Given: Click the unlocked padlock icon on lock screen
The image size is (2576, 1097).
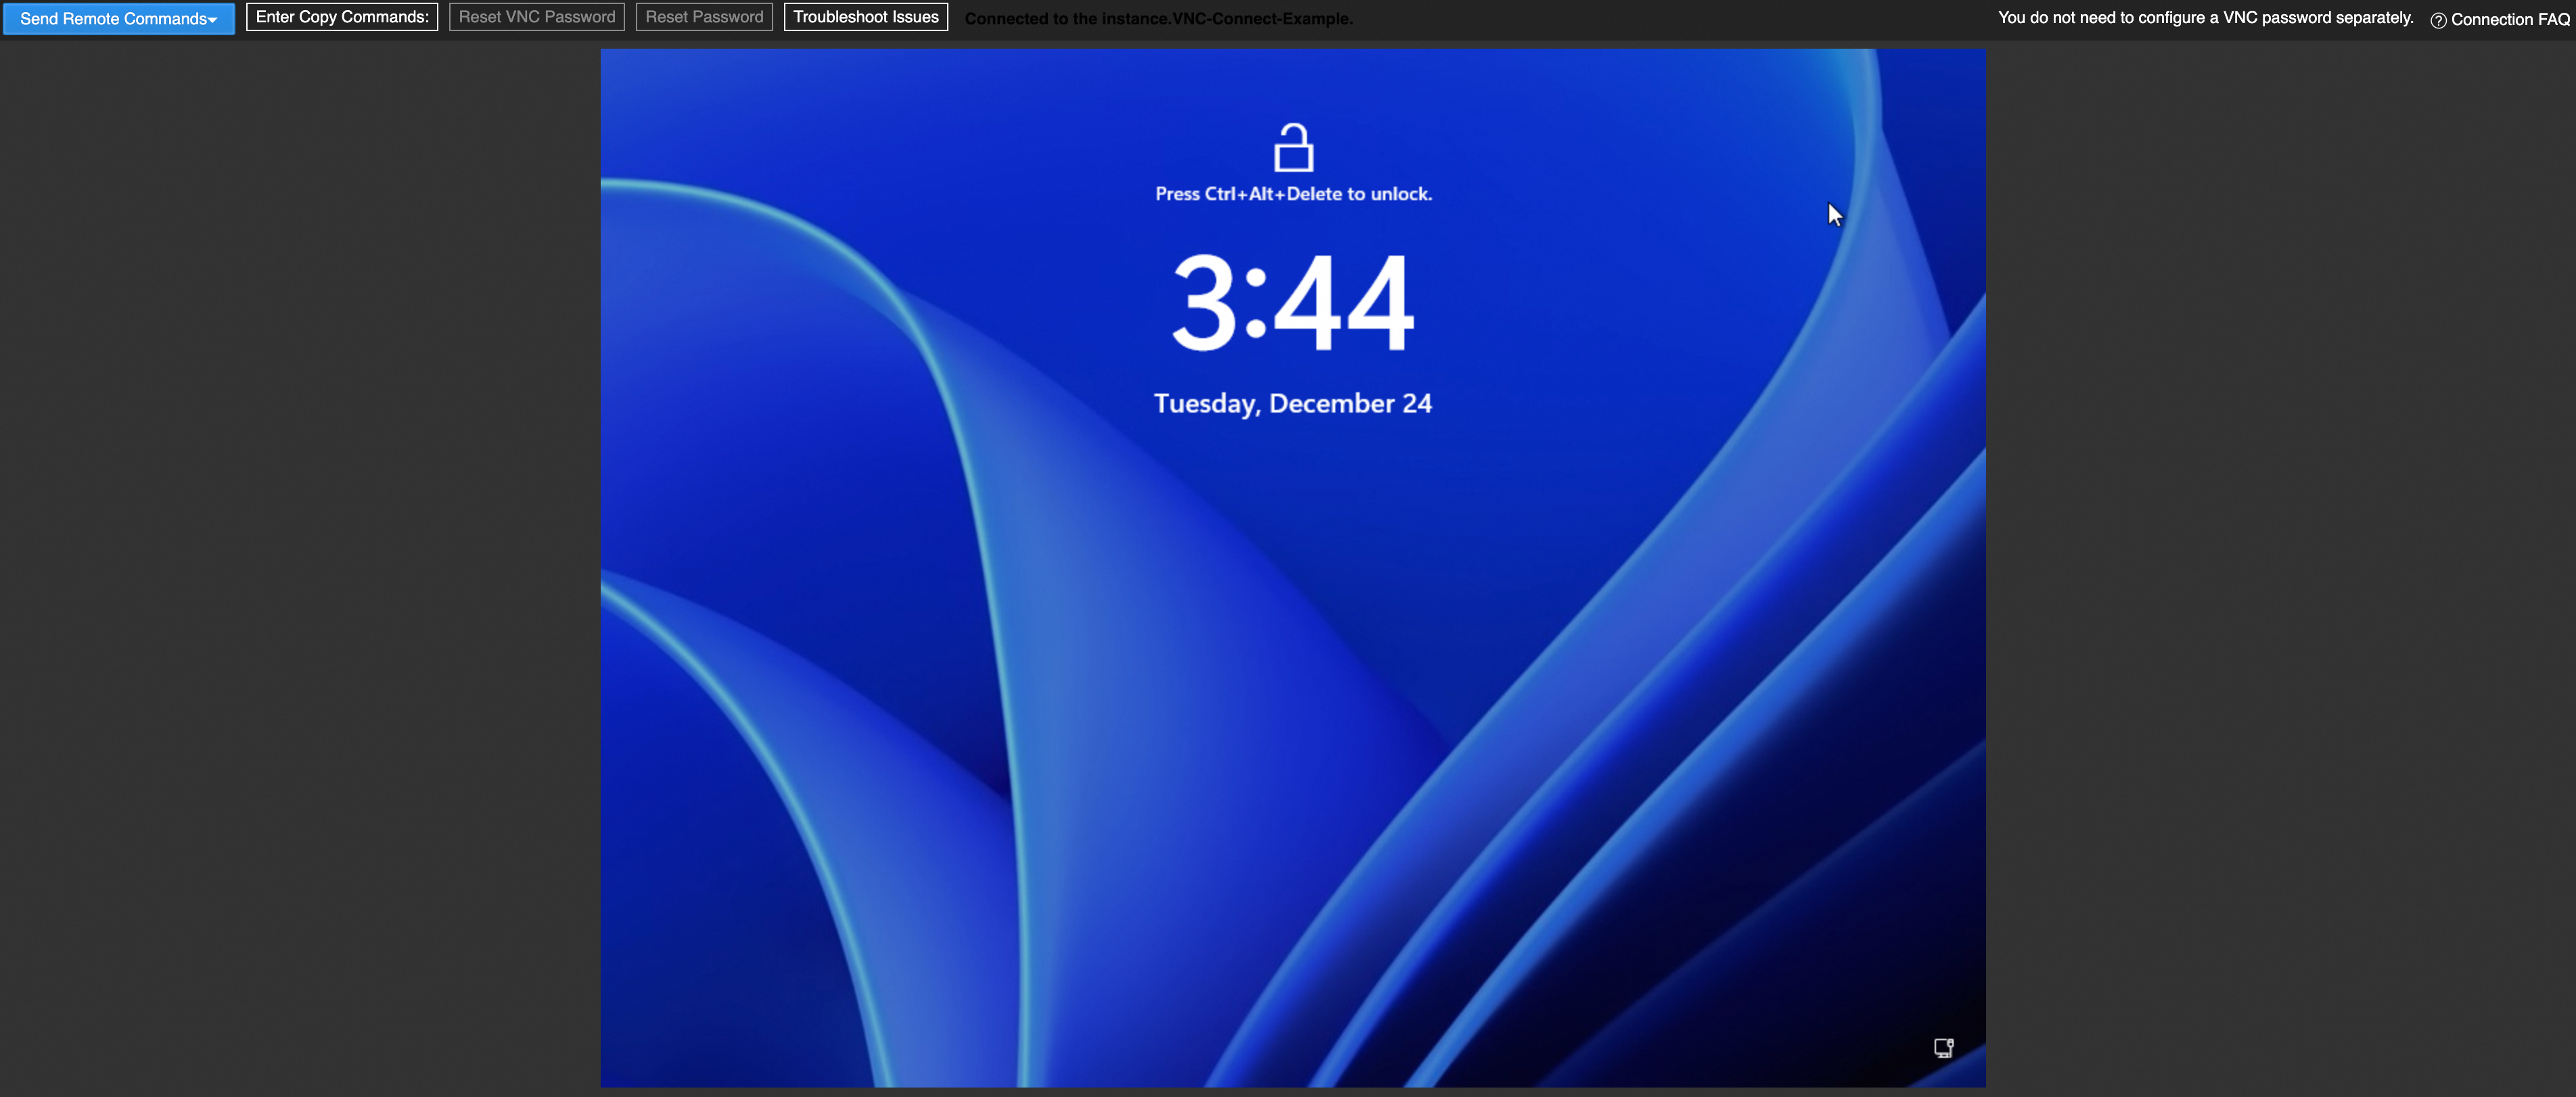Looking at the screenshot, I should coord(1293,148).
